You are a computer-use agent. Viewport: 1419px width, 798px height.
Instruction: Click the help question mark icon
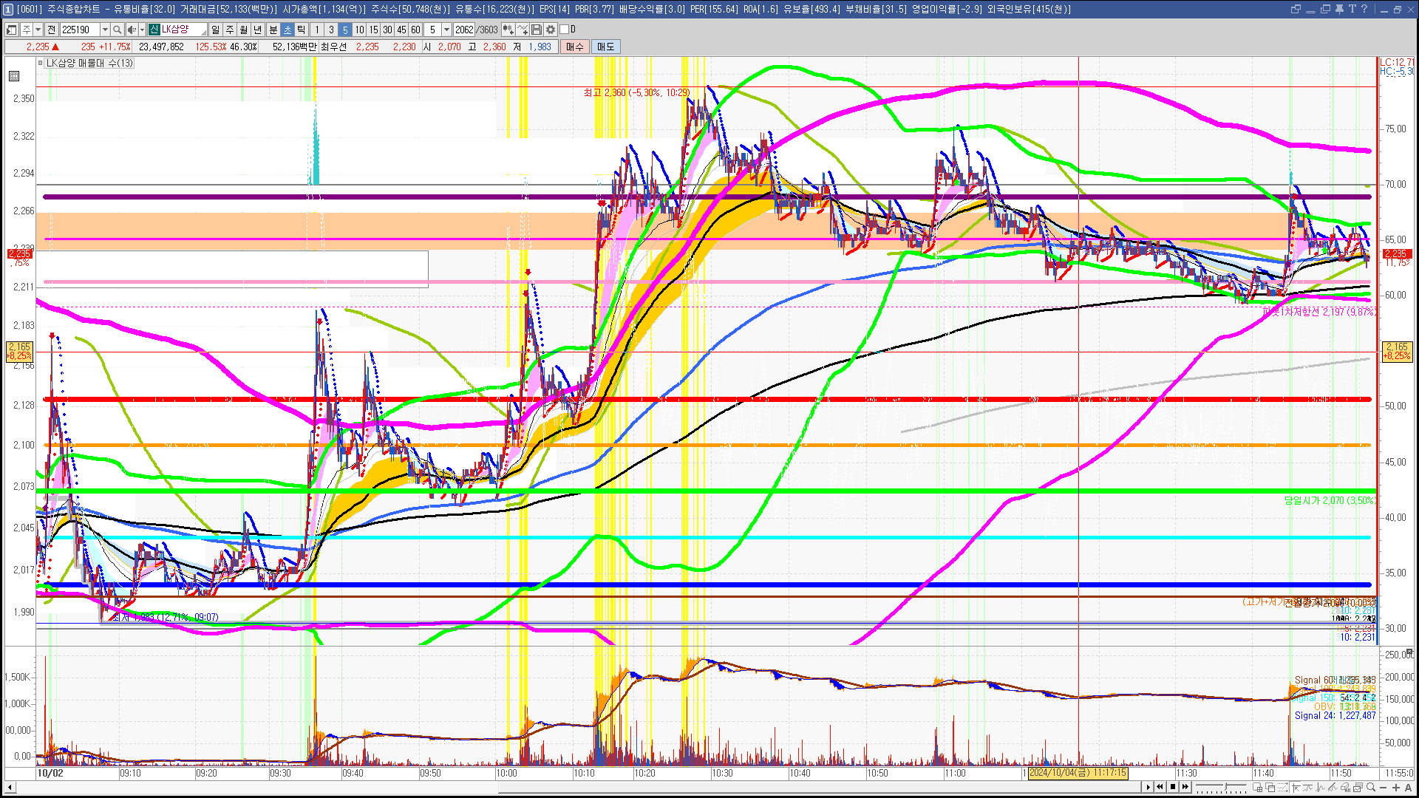point(1364,9)
